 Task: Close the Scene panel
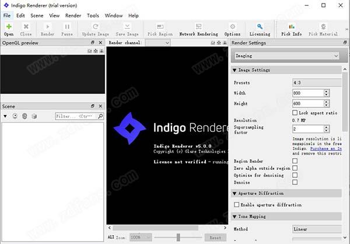tap(100, 106)
